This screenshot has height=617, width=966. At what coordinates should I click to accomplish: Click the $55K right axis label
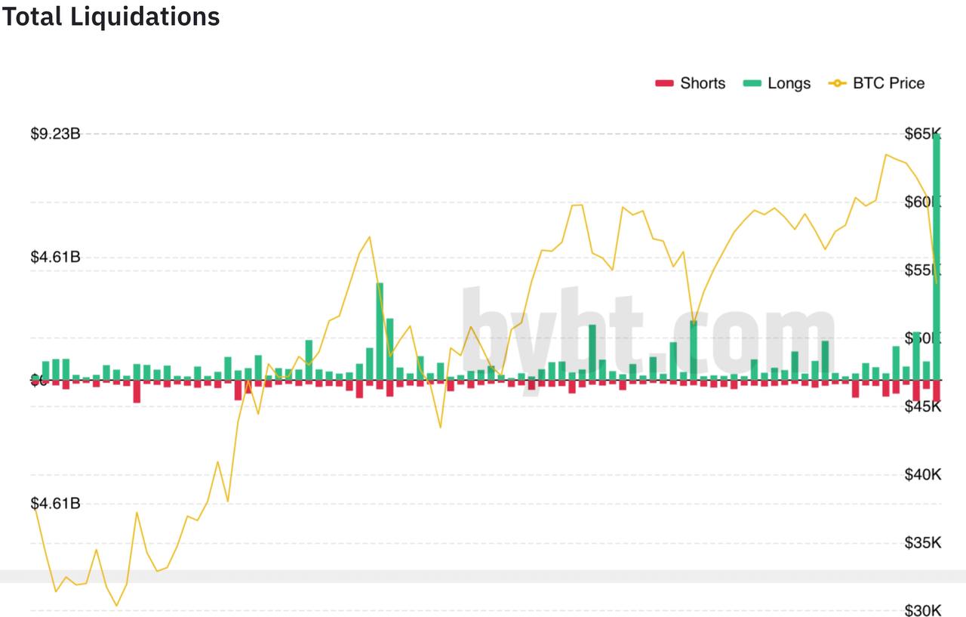pos(922,270)
